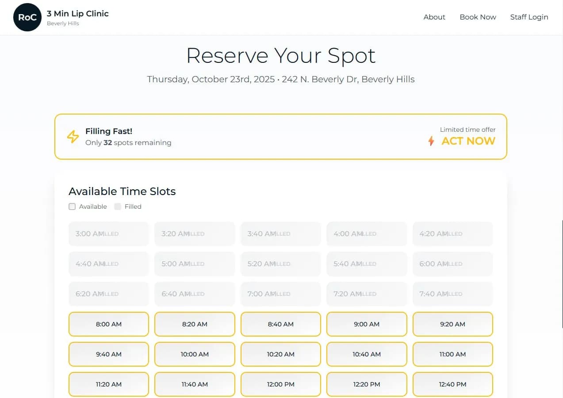
Task: Click the yellow Filling Fast lightning icon
Action: (x=73, y=137)
